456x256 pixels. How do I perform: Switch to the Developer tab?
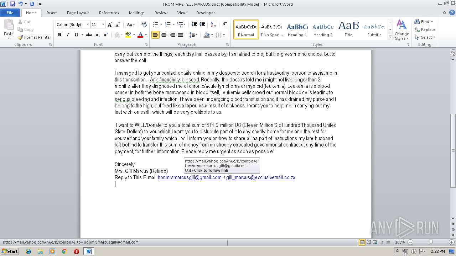pos(206,13)
